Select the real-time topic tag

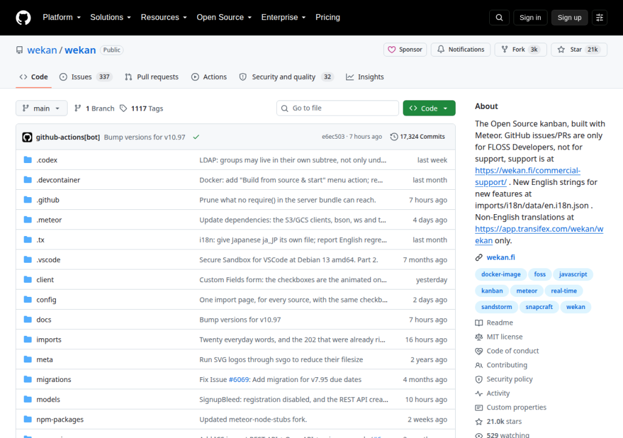[564, 291]
